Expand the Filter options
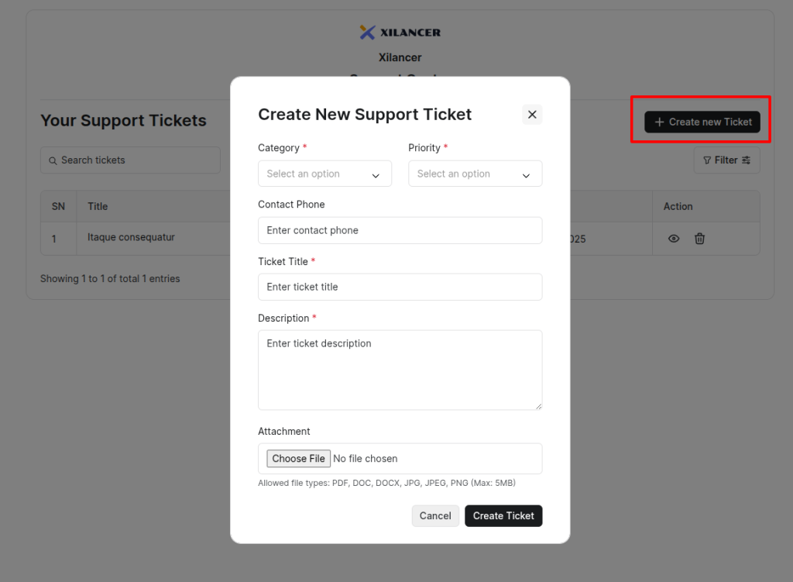Image resolution: width=793 pixels, height=582 pixels. pos(726,160)
